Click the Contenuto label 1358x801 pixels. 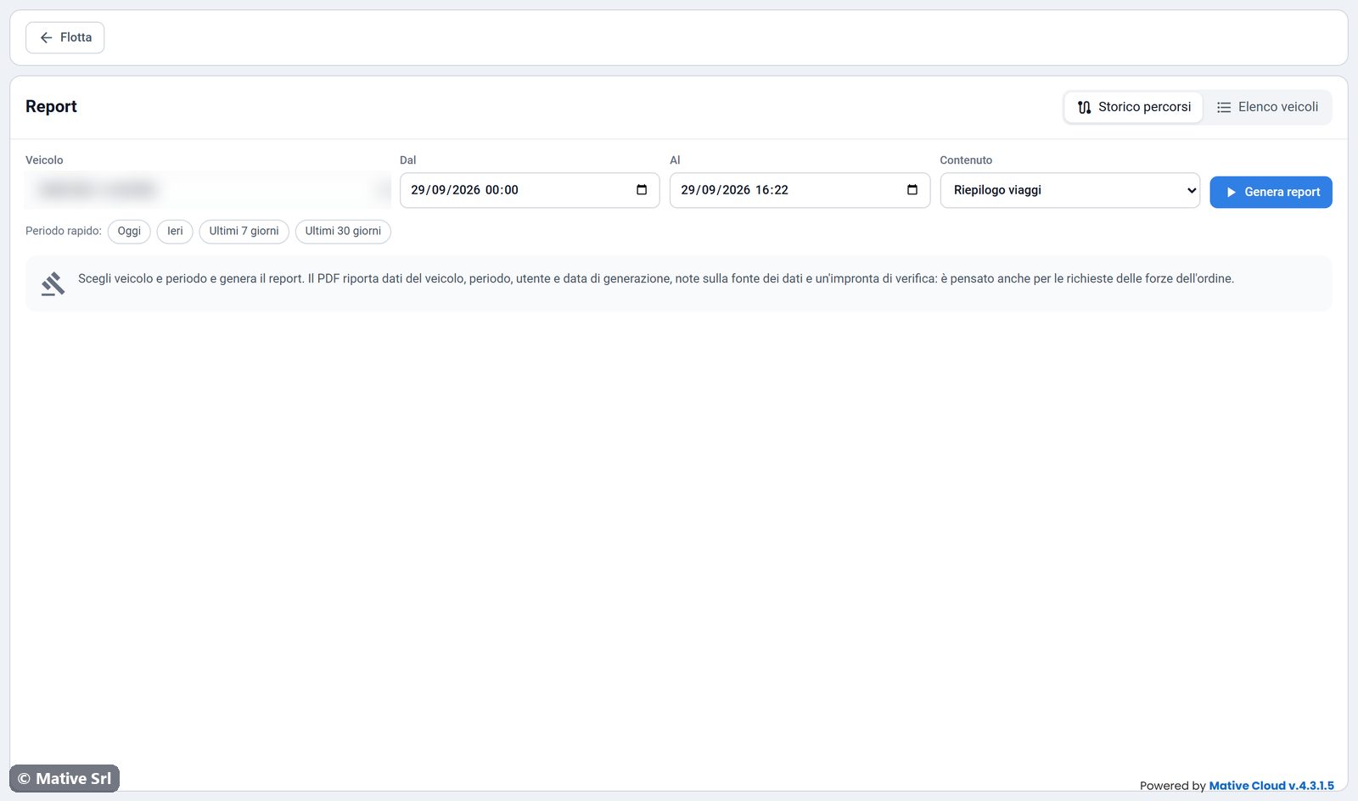(x=966, y=160)
